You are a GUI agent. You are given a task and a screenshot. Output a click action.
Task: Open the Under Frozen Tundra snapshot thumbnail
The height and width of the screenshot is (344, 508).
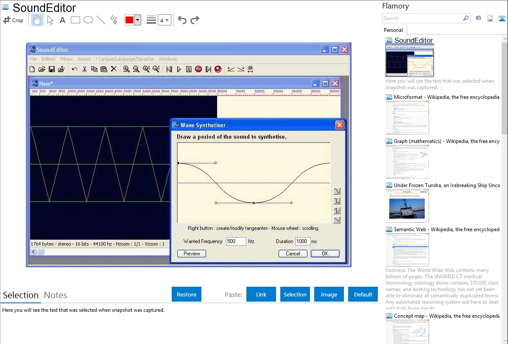point(407,206)
